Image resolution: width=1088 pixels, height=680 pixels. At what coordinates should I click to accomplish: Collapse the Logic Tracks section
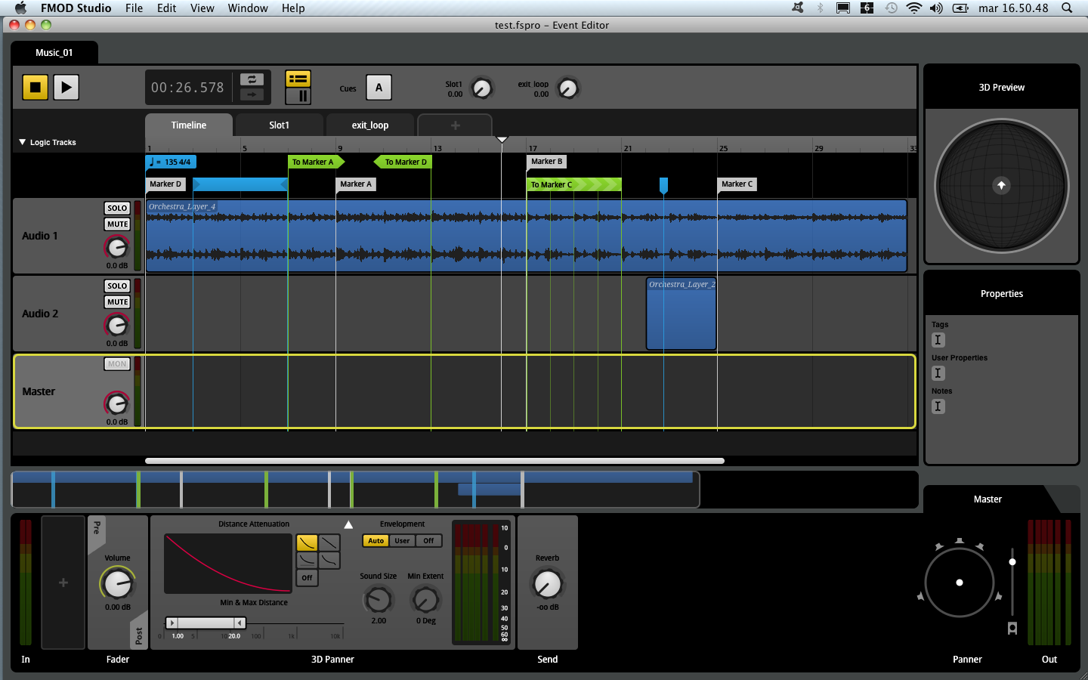pos(23,142)
